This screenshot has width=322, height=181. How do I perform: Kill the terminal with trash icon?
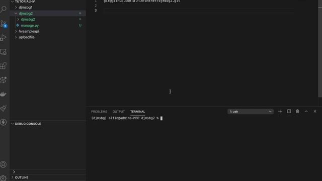point(297,112)
